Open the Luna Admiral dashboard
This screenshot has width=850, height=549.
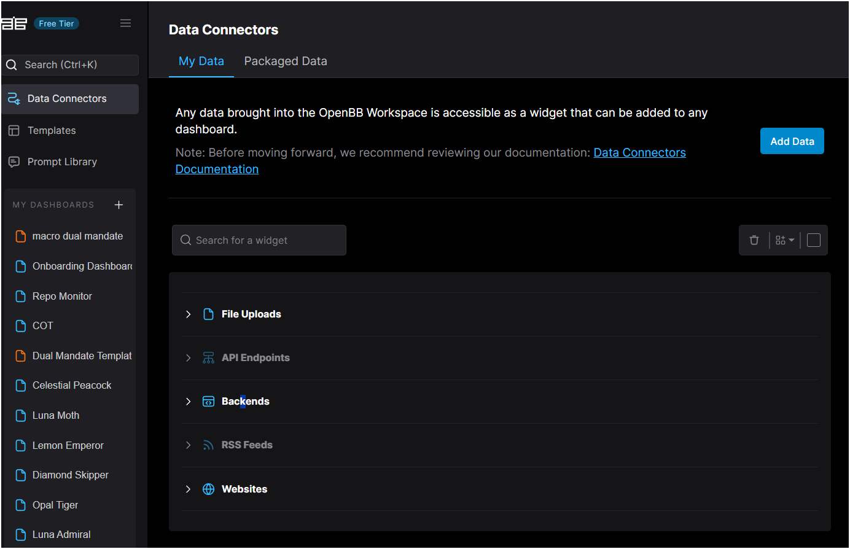click(61, 535)
